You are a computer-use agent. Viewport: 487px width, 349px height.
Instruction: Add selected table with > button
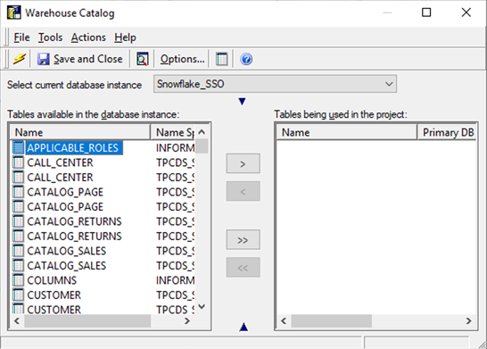243,163
